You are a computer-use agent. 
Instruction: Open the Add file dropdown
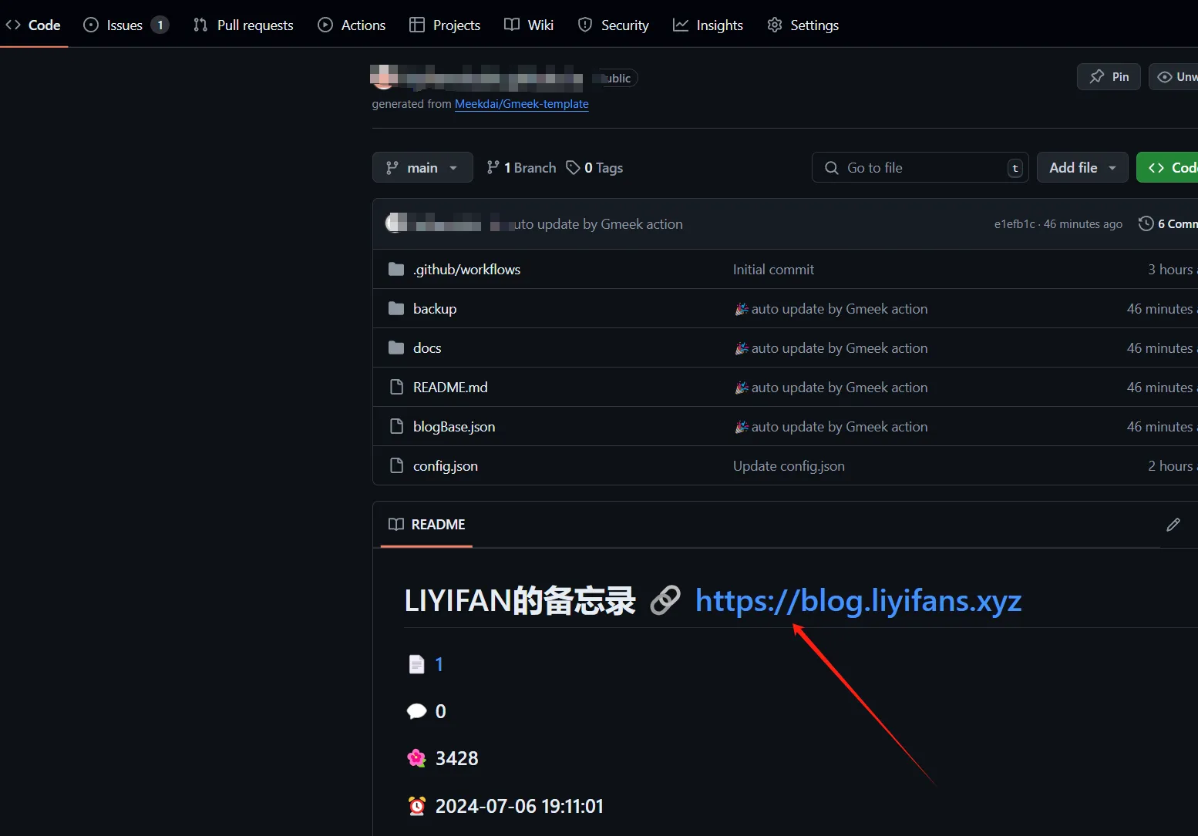click(x=1082, y=168)
